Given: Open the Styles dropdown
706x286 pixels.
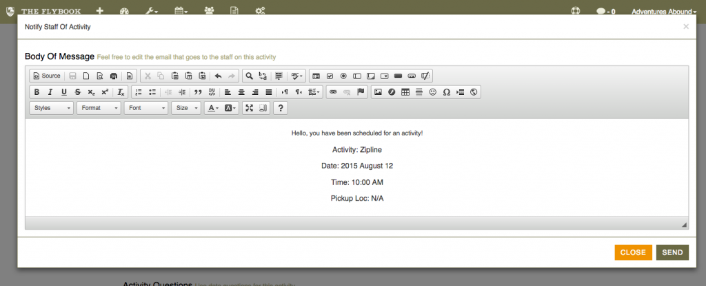Looking at the screenshot, I should click(x=51, y=108).
